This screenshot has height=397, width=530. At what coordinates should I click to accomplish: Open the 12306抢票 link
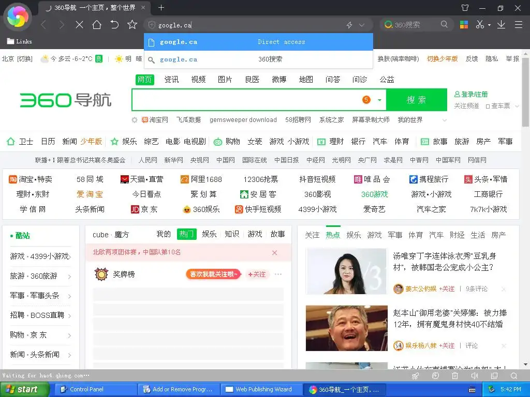(261, 179)
